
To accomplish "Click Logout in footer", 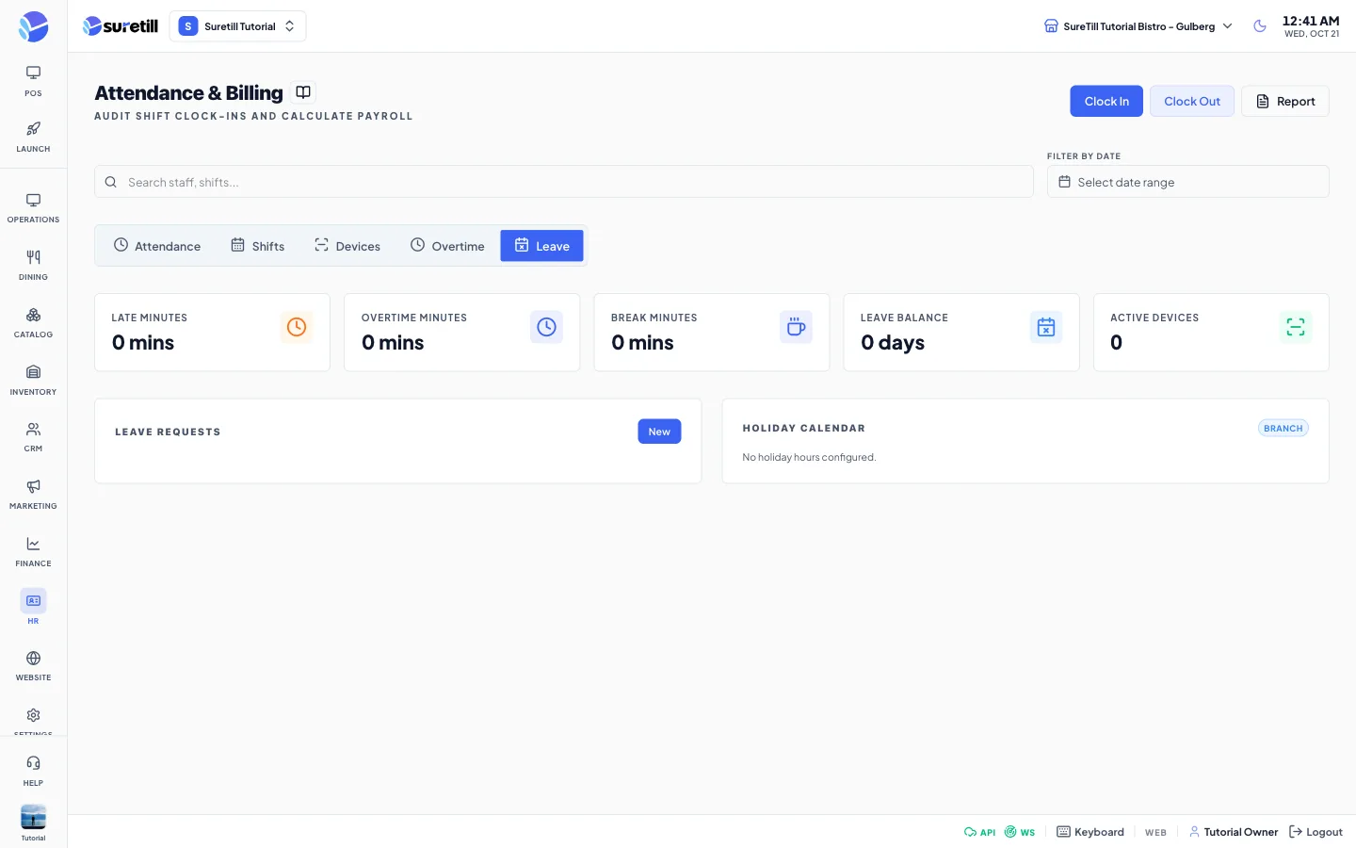I will pos(1316,832).
